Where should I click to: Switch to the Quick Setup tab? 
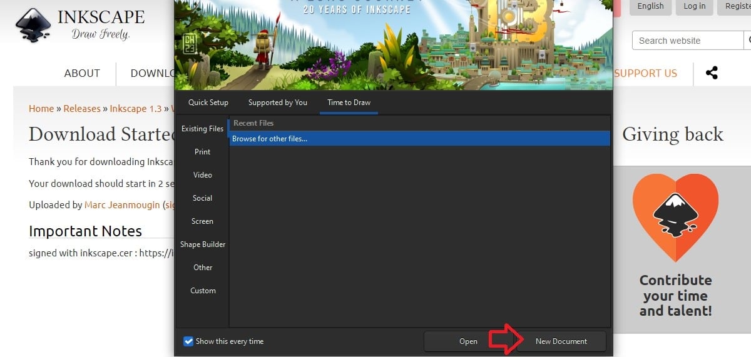tap(208, 103)
